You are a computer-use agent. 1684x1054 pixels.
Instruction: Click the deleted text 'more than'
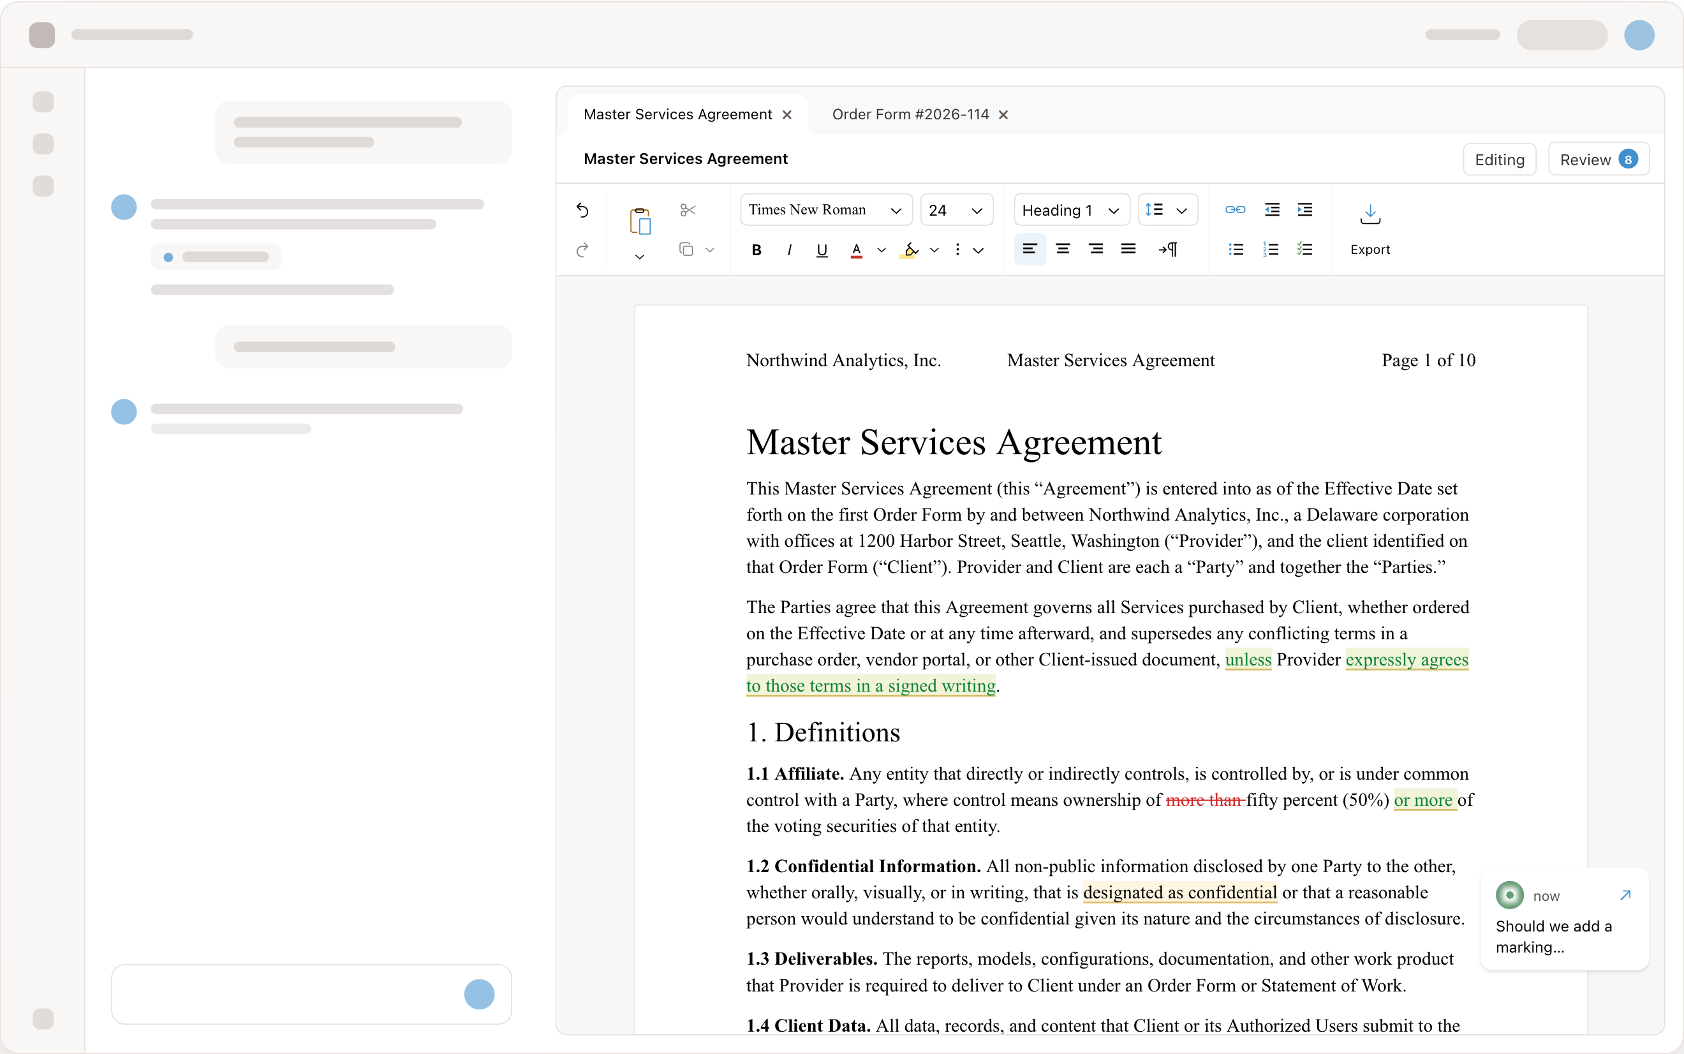click(1205, 800)
